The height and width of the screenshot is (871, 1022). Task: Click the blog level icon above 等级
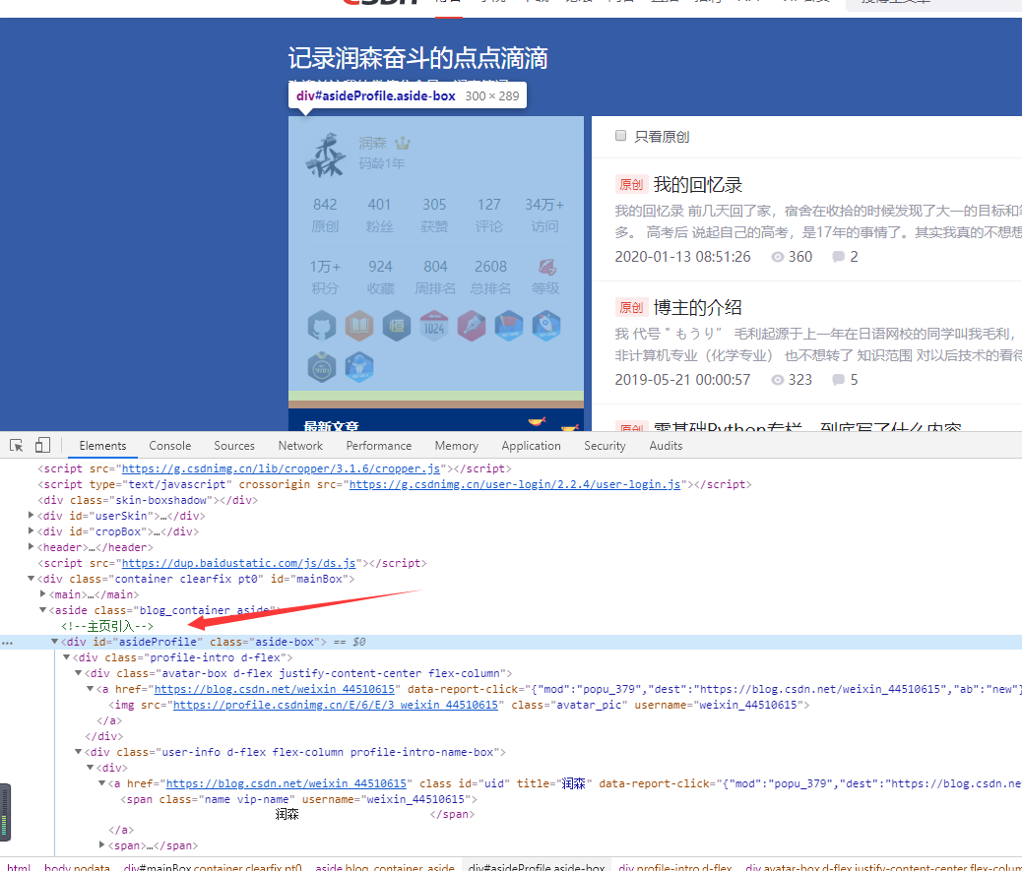(x=546, y=267)
